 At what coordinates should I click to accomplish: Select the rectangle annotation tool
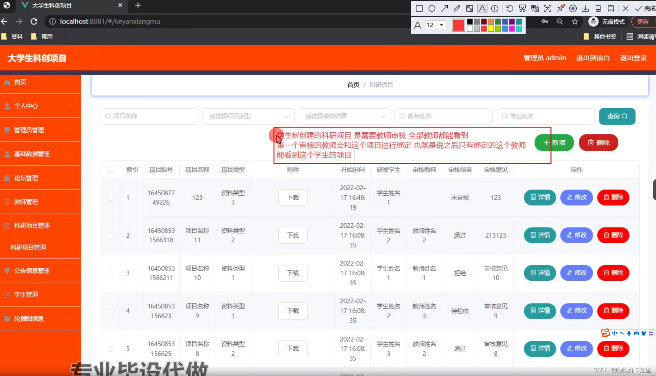tap(419, 8)
